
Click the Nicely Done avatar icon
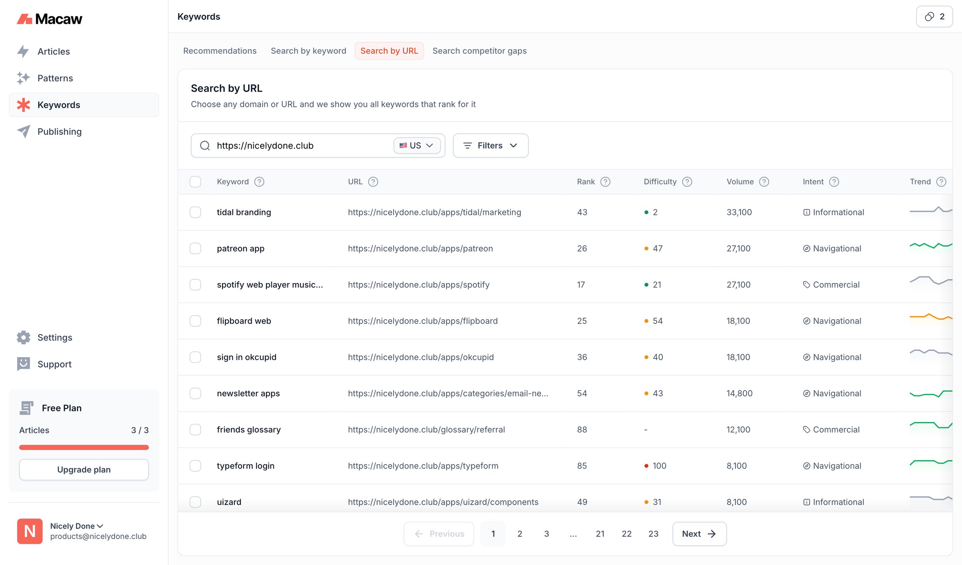coord(30,531)
